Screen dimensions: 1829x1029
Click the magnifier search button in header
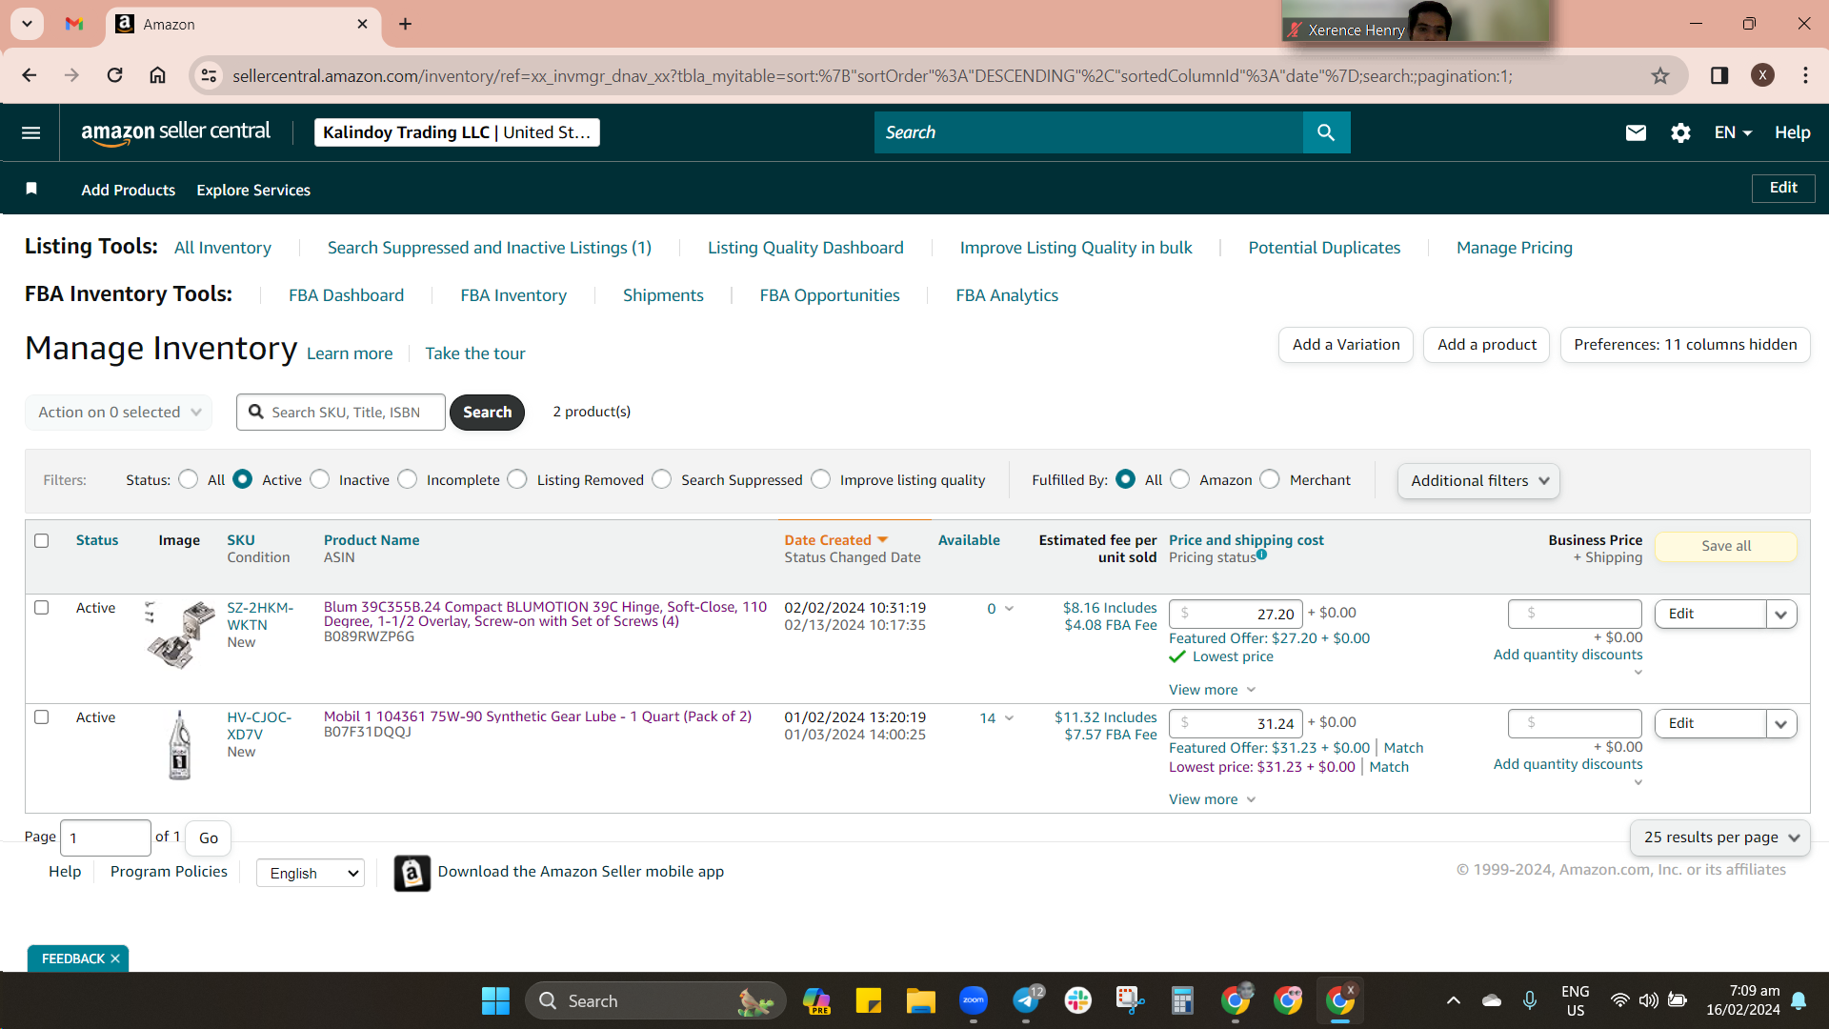click(x=1326, y=132)
